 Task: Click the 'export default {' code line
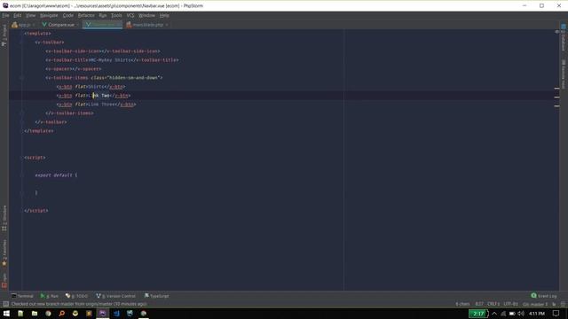coord(56,175)
